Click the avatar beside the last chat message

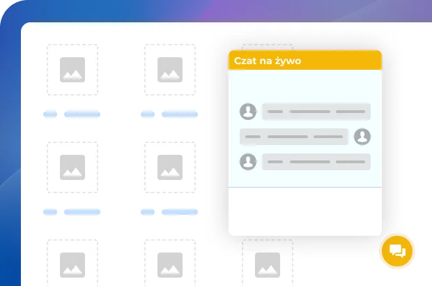point(247,162)
